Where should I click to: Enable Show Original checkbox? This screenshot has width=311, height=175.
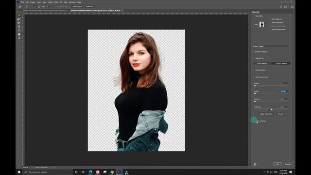point(271,23)
